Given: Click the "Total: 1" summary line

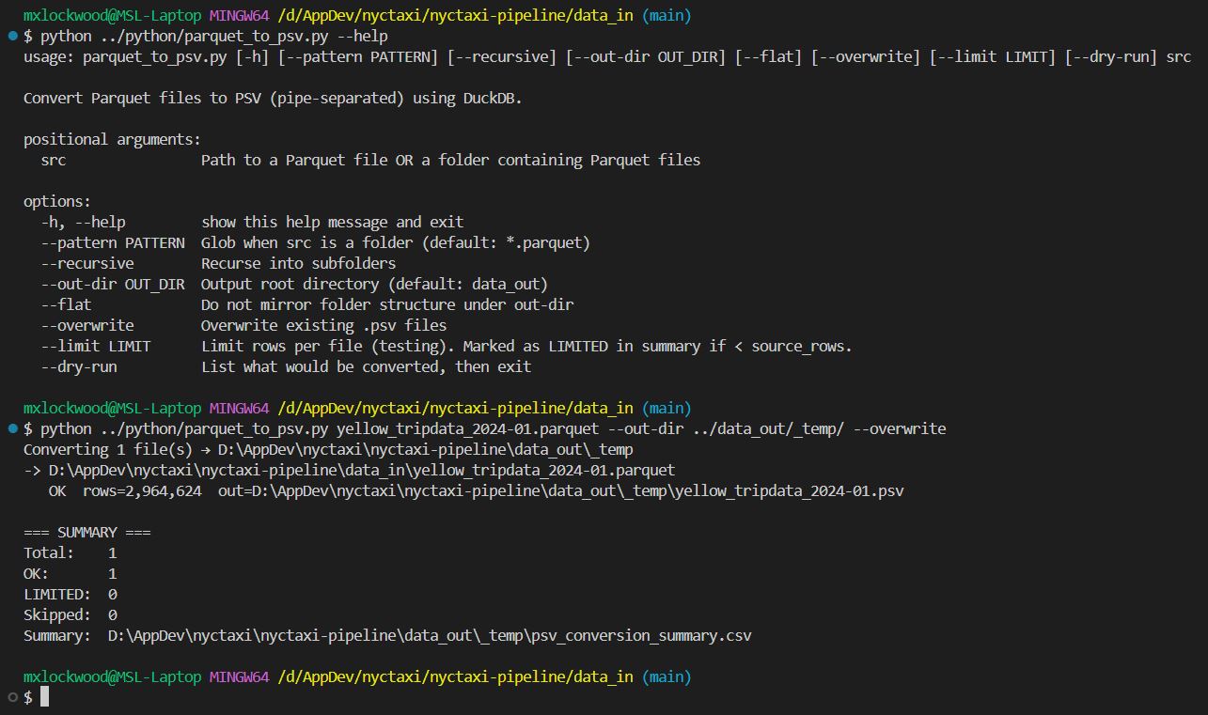Looking at the screenshot, I should (x=70, y=552).
